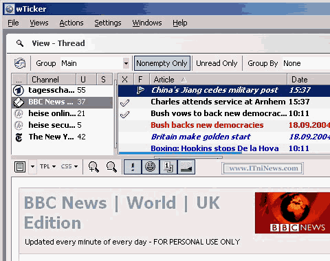This screenshot has width=330, height=261.
Task: Select article Charles attends service at Arnhem
Action: [224, 102]
